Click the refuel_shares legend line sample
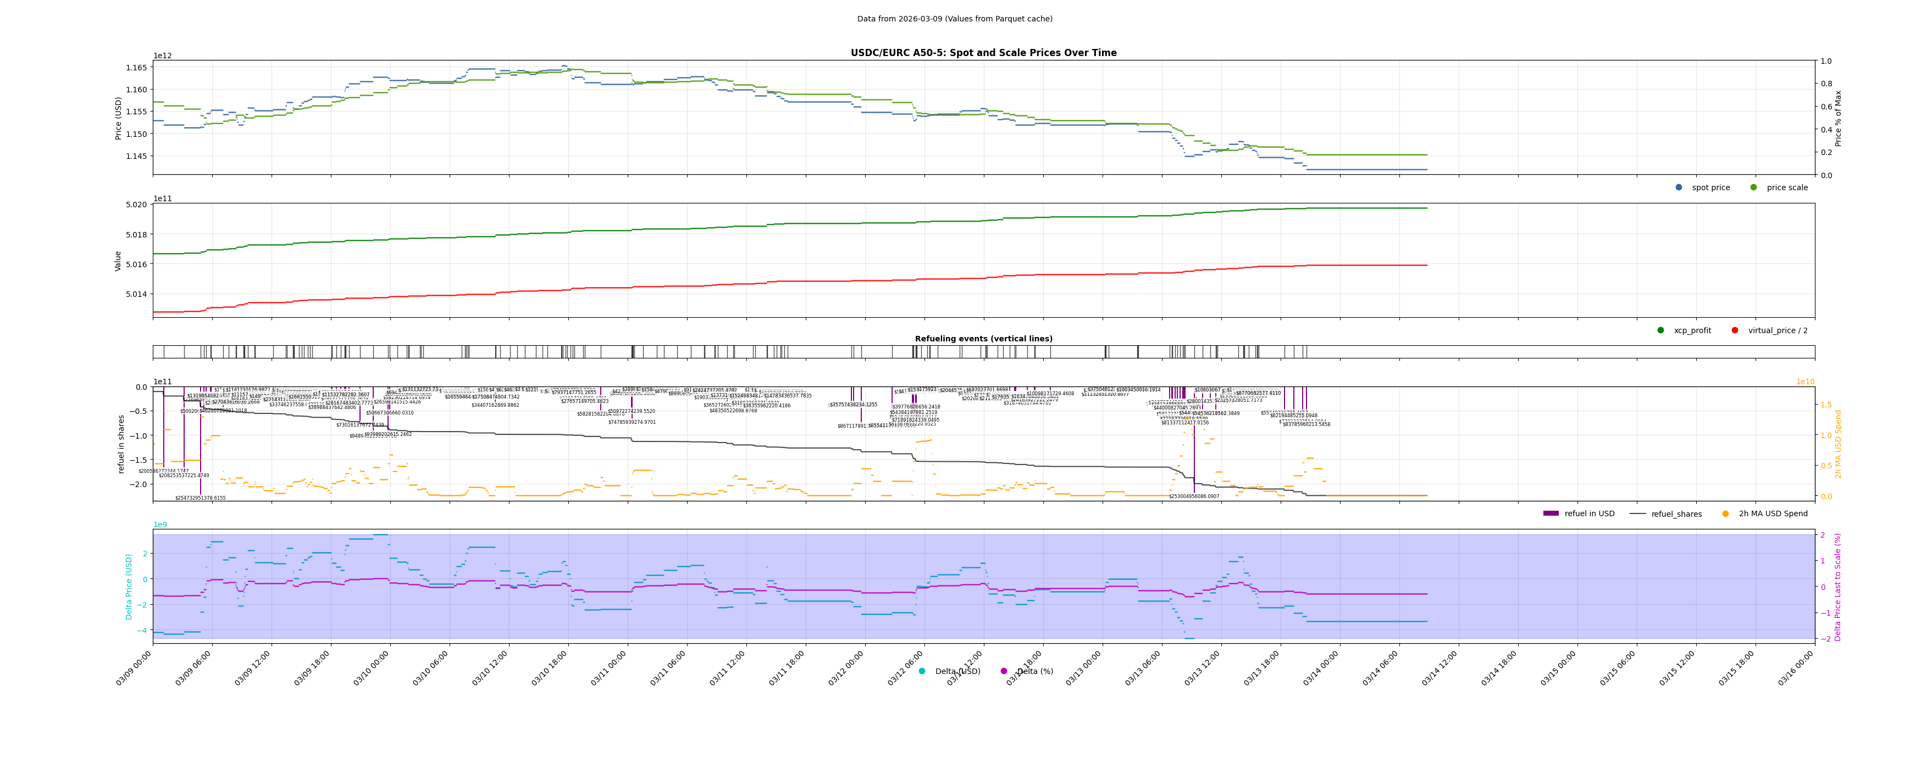The height and width of the screenshot is (757, 1910). (1638, 514)
